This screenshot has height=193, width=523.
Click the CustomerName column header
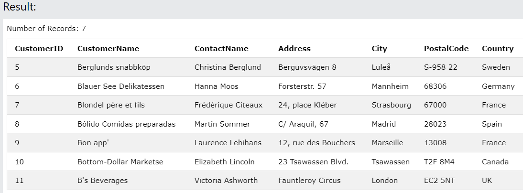(x=108, y=48)
